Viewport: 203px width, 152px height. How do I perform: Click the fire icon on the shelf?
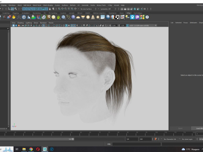pyautogui.click(x=14, y=17)
